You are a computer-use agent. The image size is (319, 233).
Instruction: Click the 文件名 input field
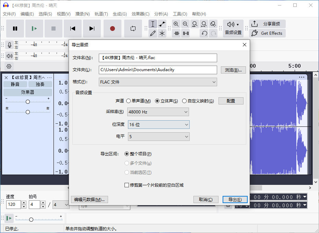click(x=158, y=58)
